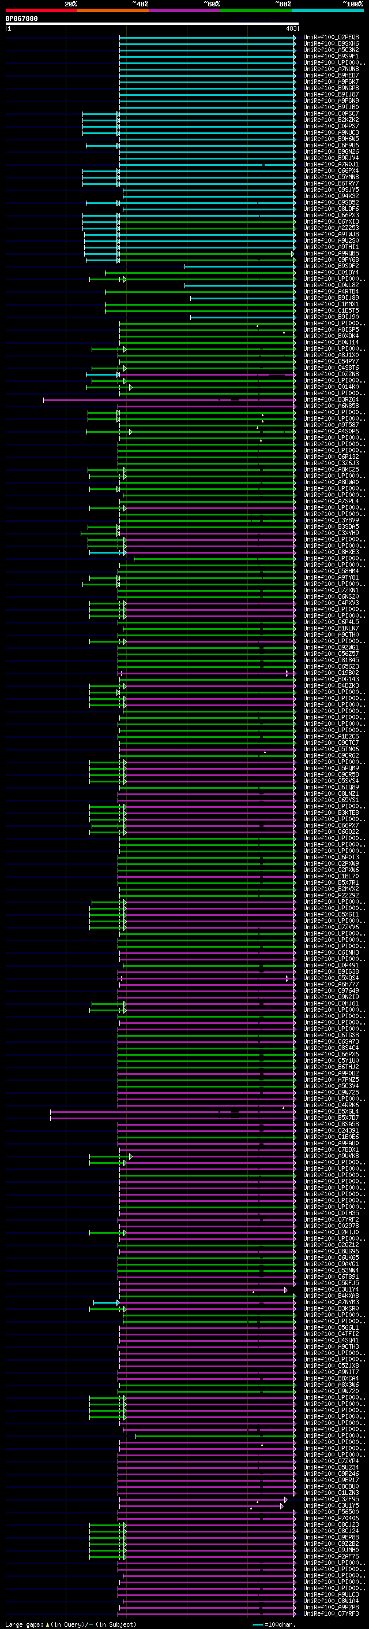
Task: Select the UniRef100_B3RZ64 entry
Action: coord(331,400)
